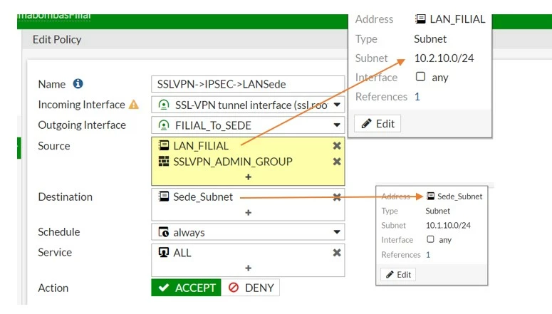
Task: Click the any interface icon in Sede_Subnet tooltip
Action: [430, 239]
